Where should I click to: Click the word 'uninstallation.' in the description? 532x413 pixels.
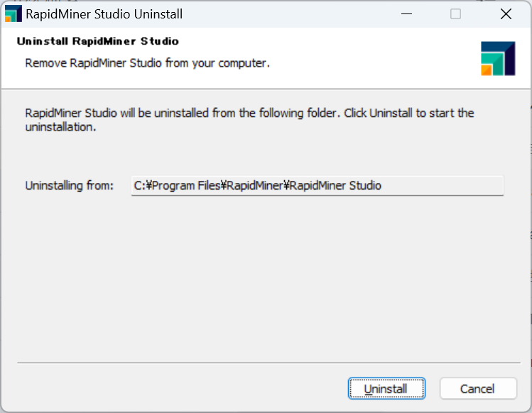click(x=60, y=127)
